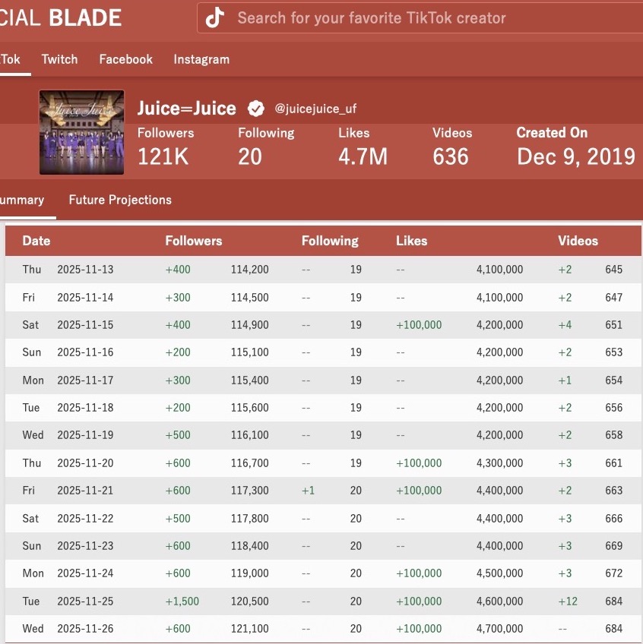The width and height of the screenshot is (643, 644).
Task: Select the 2025-11-26 date row
Action: coord(84,629)
